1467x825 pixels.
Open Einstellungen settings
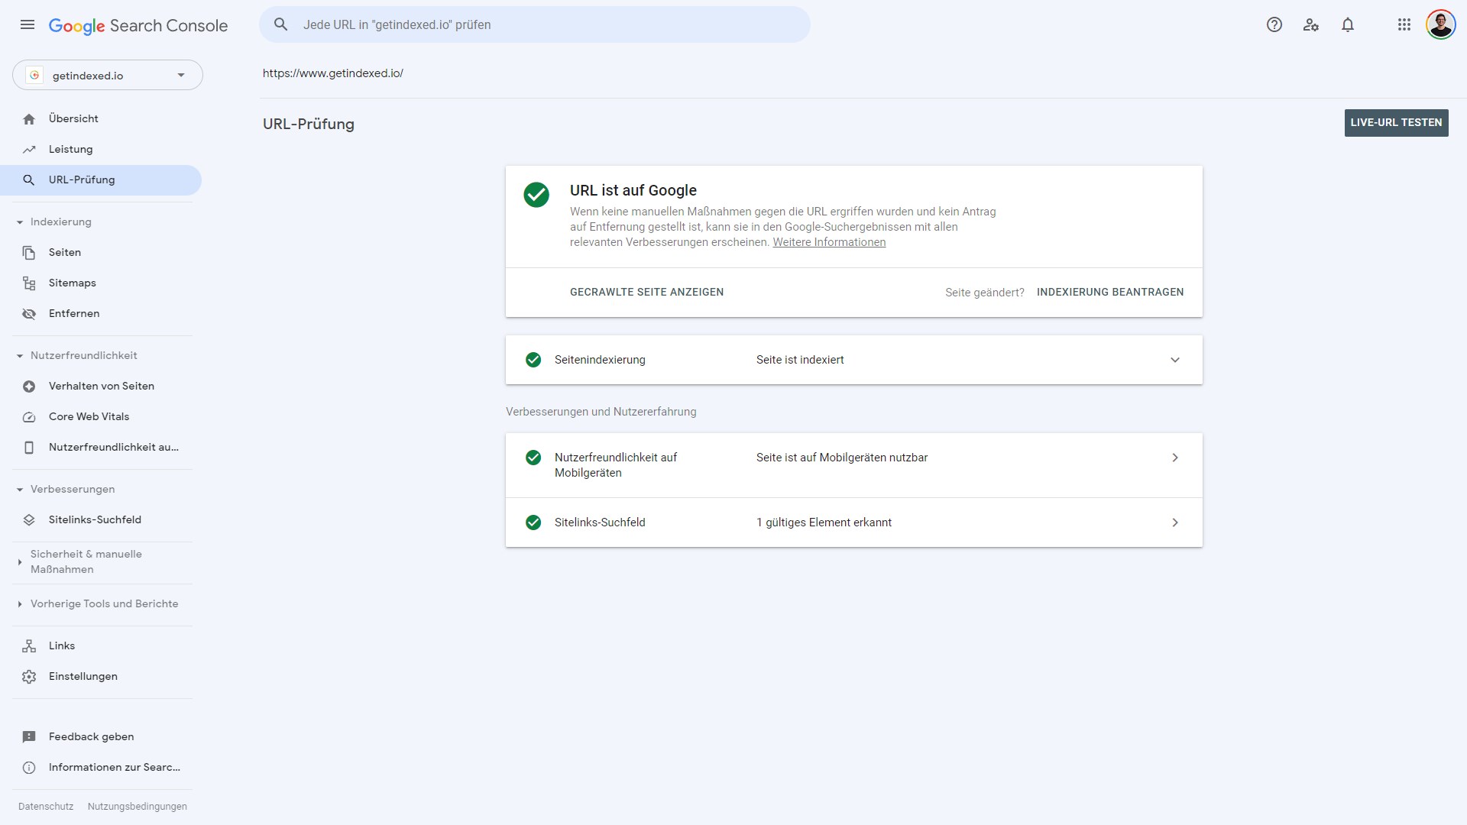[x=83, y=677]
